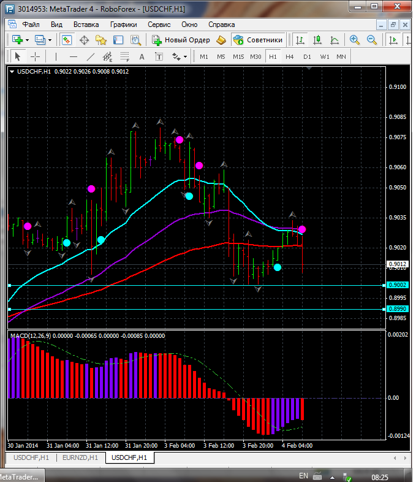Expand the USDCHF,H1 chart title arrow

point(12,72)
